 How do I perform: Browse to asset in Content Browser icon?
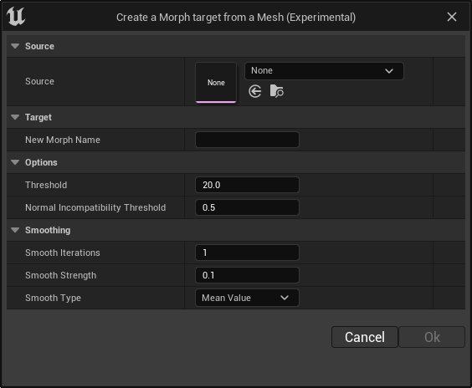277,91
